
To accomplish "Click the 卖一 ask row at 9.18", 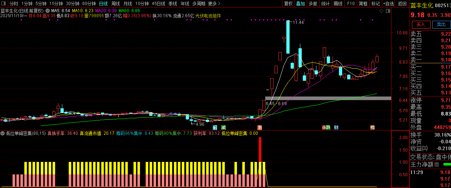I will (430, 60).
